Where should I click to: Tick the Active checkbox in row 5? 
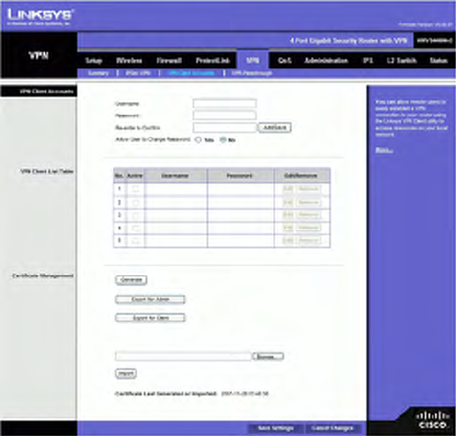(x=136, y=240)
